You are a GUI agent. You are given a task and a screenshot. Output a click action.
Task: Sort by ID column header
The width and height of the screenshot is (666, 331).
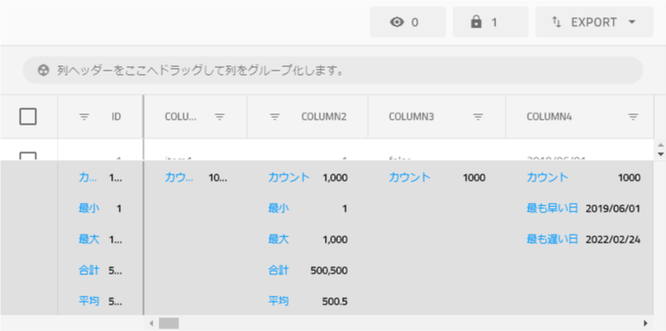pyautogui.click(x=116, y=117)
